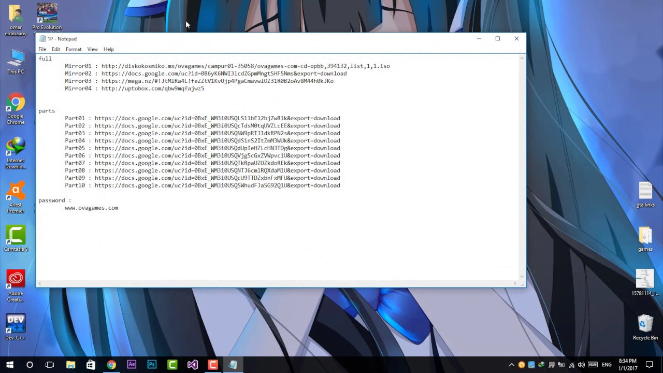This screenshot has width=663, height=373.
Task: Open Pro Evolution Soccer desktop shortcut
Action: [47, 18]
